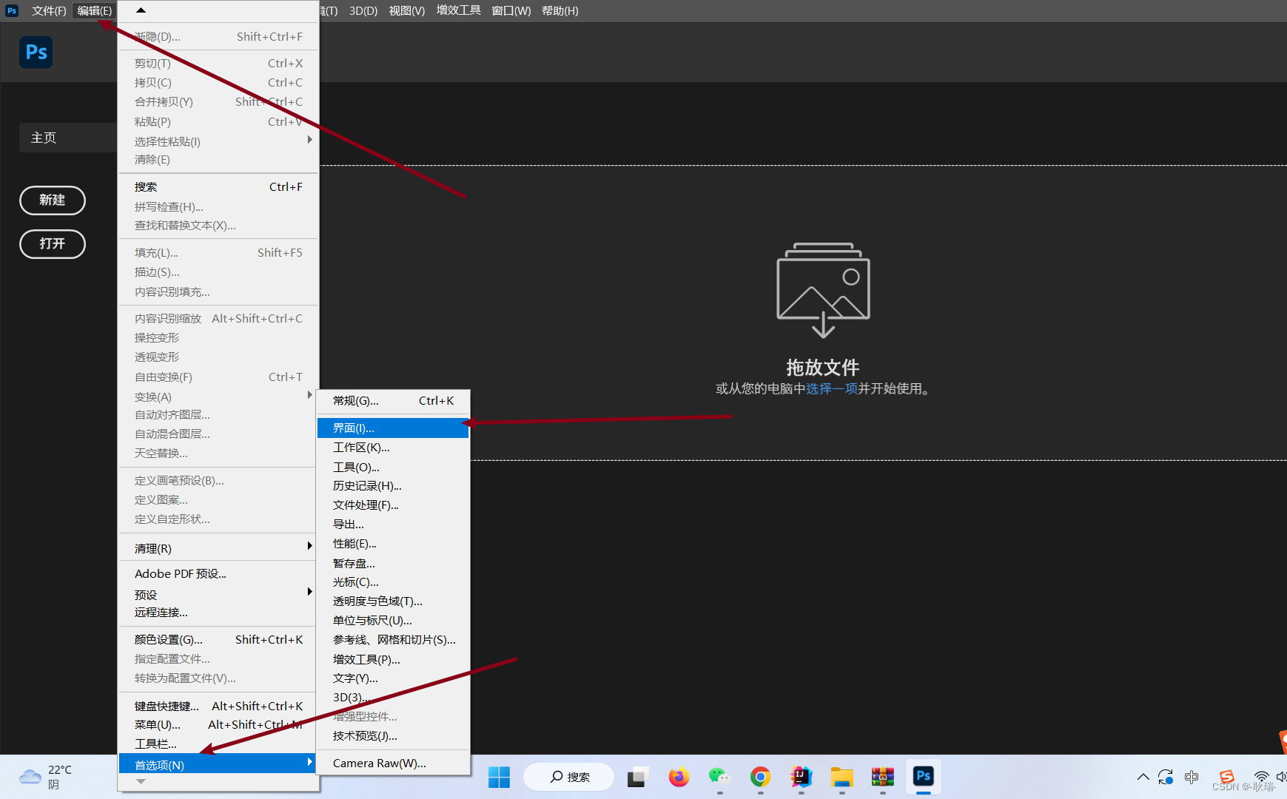This screenshot has width=1287, height=799.
Task: Choose 光标(C)... preferences
Action: click(x=393, y=581)
